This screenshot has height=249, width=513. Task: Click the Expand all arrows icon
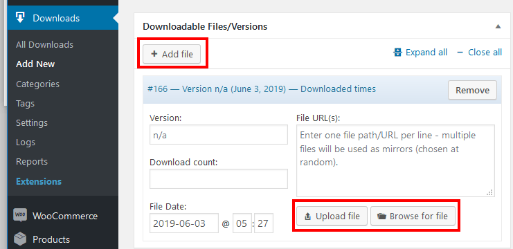[397, 53]
